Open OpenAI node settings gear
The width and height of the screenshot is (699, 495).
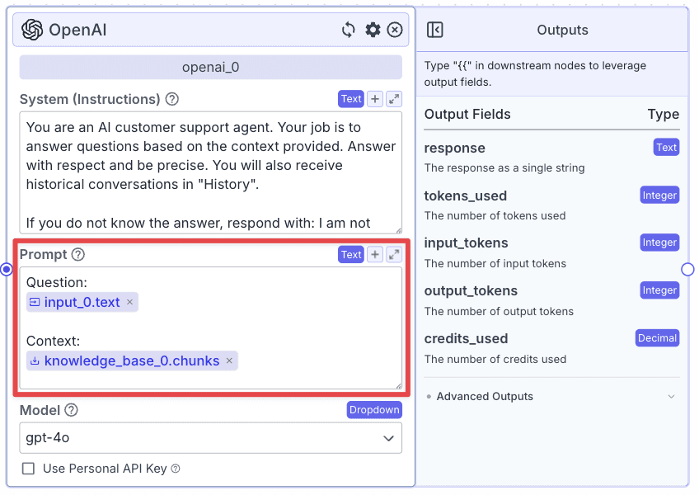point(373,30)
